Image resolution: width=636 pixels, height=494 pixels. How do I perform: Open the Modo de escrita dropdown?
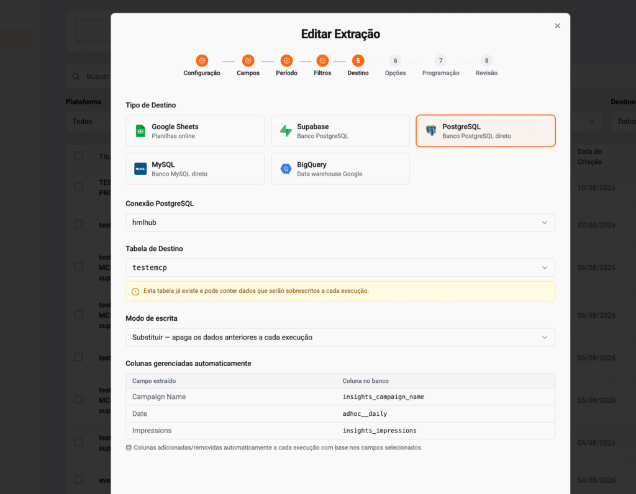(340, 337)
